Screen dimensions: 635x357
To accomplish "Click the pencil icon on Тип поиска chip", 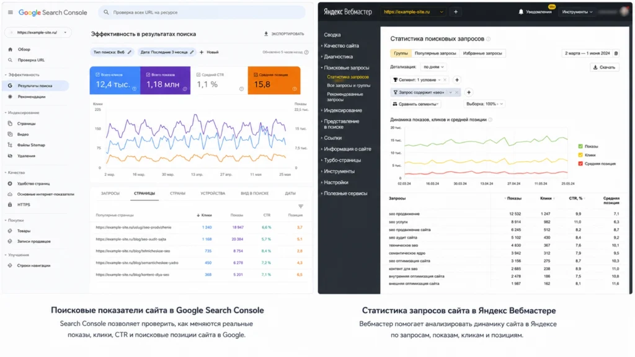I will [x=130, y=52].
